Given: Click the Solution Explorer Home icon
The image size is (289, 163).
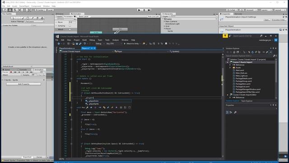Looking at the screenshot, I should tap(234, 52).
